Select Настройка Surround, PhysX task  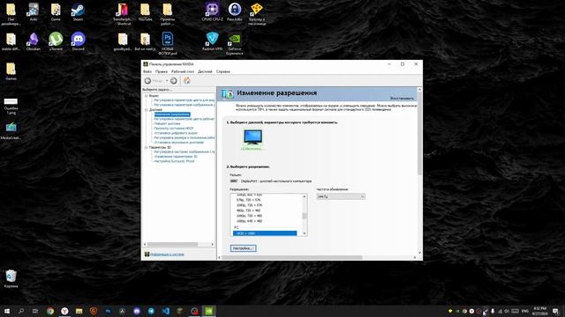coord(175,161)
